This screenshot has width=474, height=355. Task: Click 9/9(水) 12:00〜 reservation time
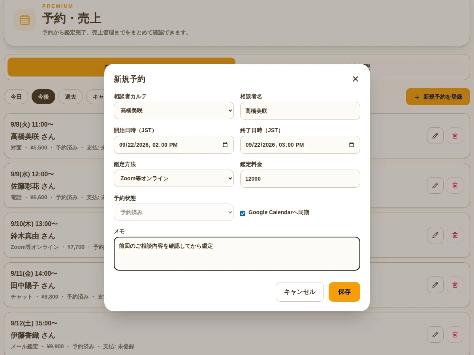32,174
